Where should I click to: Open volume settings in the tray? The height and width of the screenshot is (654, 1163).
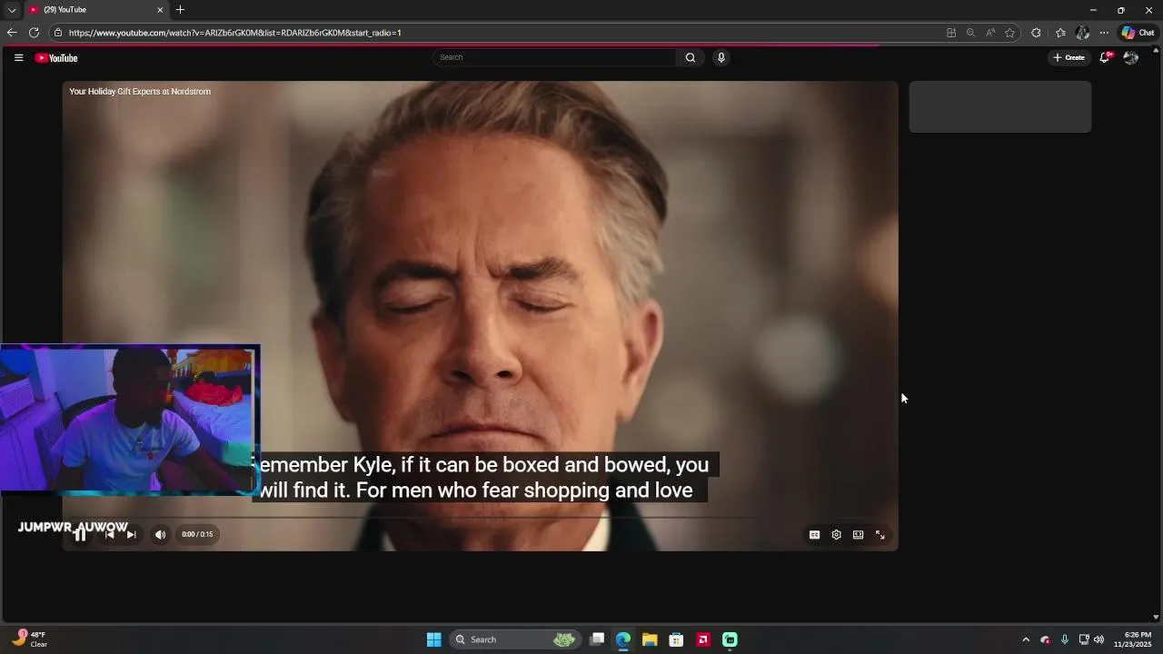pos(1098,639)
